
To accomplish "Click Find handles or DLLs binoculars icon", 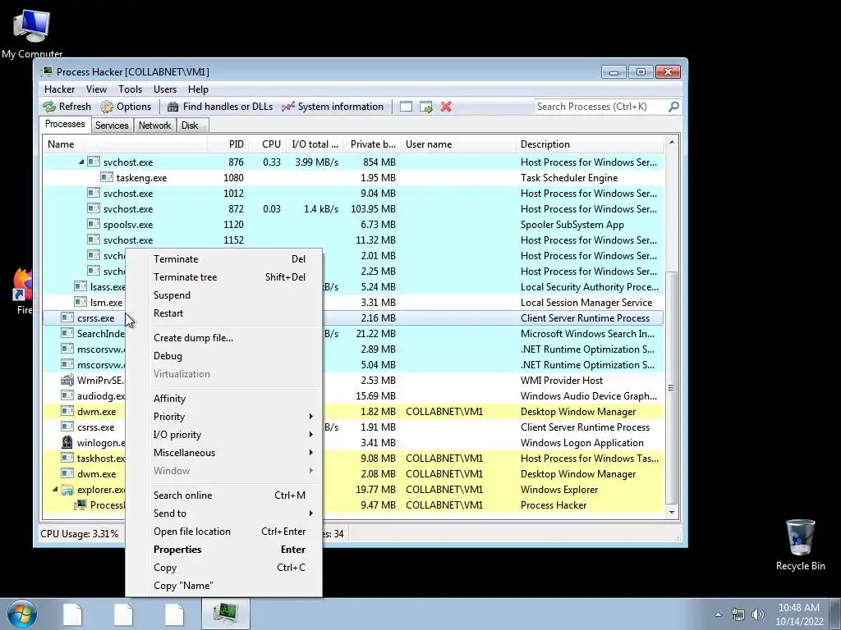I will pyautogui.click(x=172, y=107).
